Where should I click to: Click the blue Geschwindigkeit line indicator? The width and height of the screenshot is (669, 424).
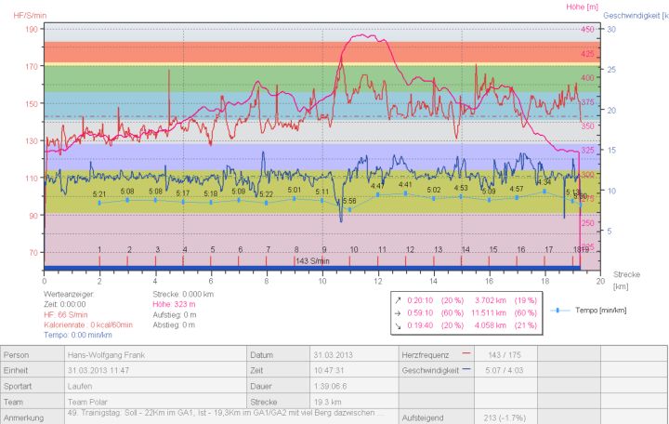pyautogui.click(x=467, y=368)
